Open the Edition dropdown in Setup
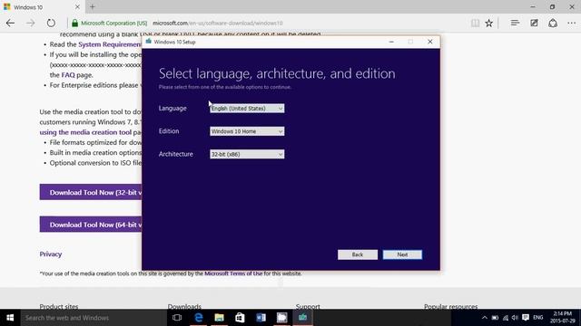The width and height of the screenshot is (581, 326). click(247, 131)
